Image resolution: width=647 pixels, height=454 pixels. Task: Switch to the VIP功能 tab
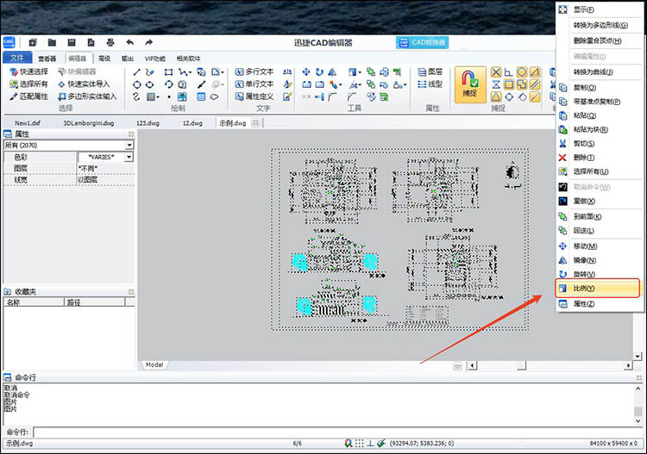155,59
